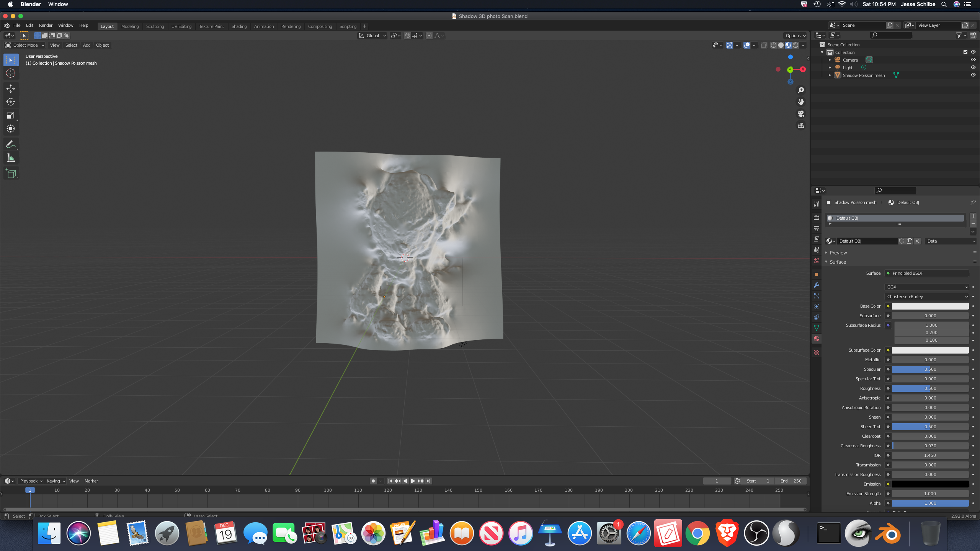Switch viewport to wireframe shading
This screenshot has width=980, height=551.
click(774, 45)
